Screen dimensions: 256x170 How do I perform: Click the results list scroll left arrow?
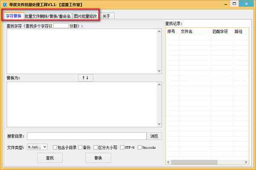tap(169, 162)
